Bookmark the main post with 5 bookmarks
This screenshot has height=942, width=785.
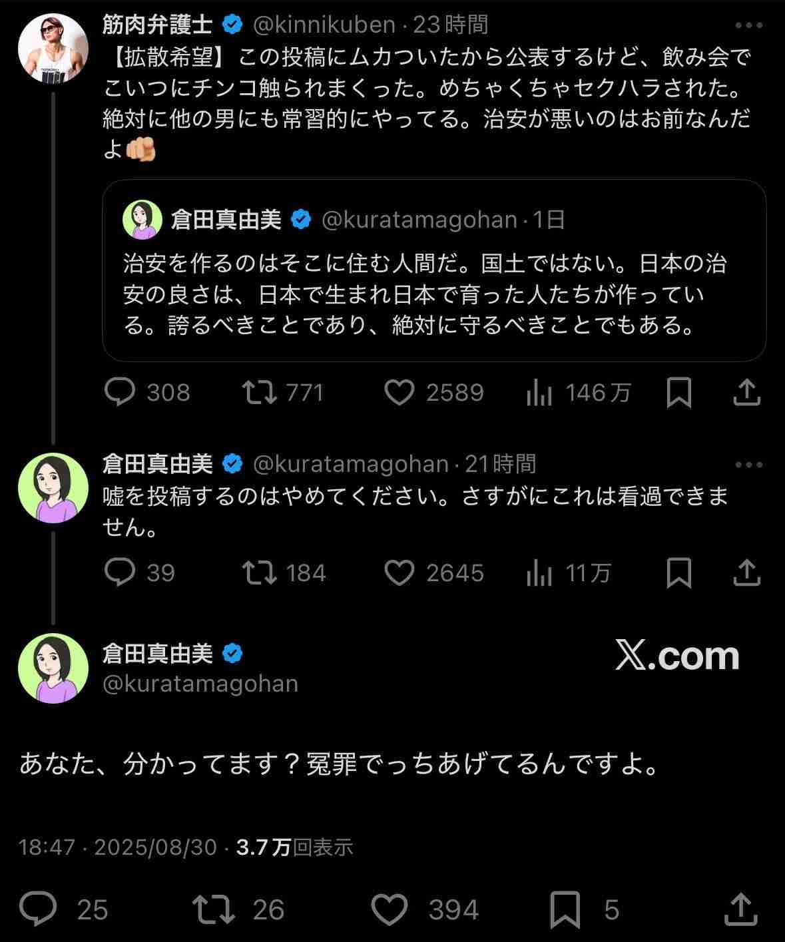point(565,909)
